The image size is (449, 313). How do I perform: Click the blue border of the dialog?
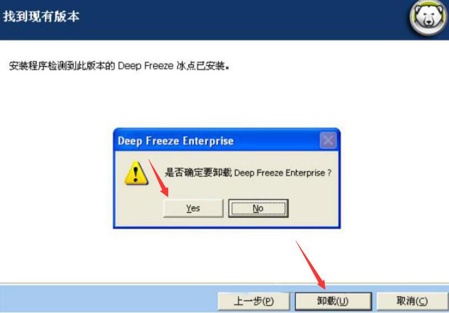pos(227,227)
